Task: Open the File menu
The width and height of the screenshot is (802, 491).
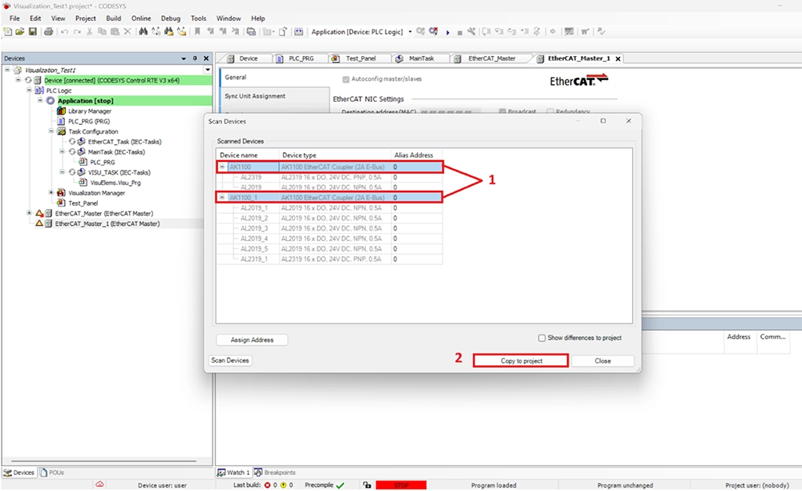Action: click(x=14, y=18)
